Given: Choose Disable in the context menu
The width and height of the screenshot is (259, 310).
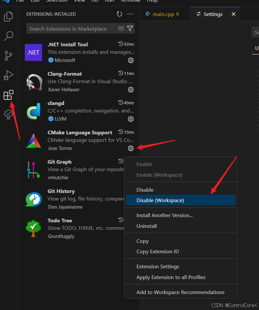Looking at the screenshot, I should (180, 190).
